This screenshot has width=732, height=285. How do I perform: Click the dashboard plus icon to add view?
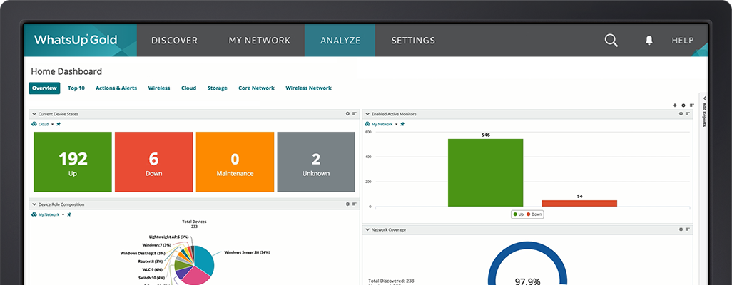[x=675, y=105]
